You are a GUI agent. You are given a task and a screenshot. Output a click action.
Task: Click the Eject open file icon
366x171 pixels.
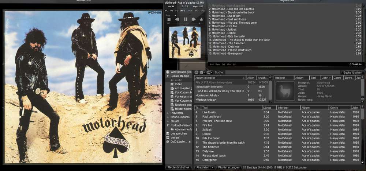pyautogui.click(x=201, y=19)
